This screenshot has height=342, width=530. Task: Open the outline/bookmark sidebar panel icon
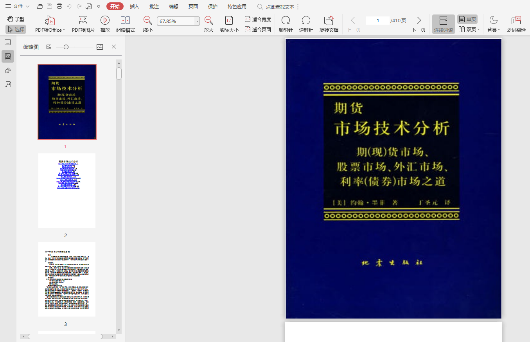[8, 42]
